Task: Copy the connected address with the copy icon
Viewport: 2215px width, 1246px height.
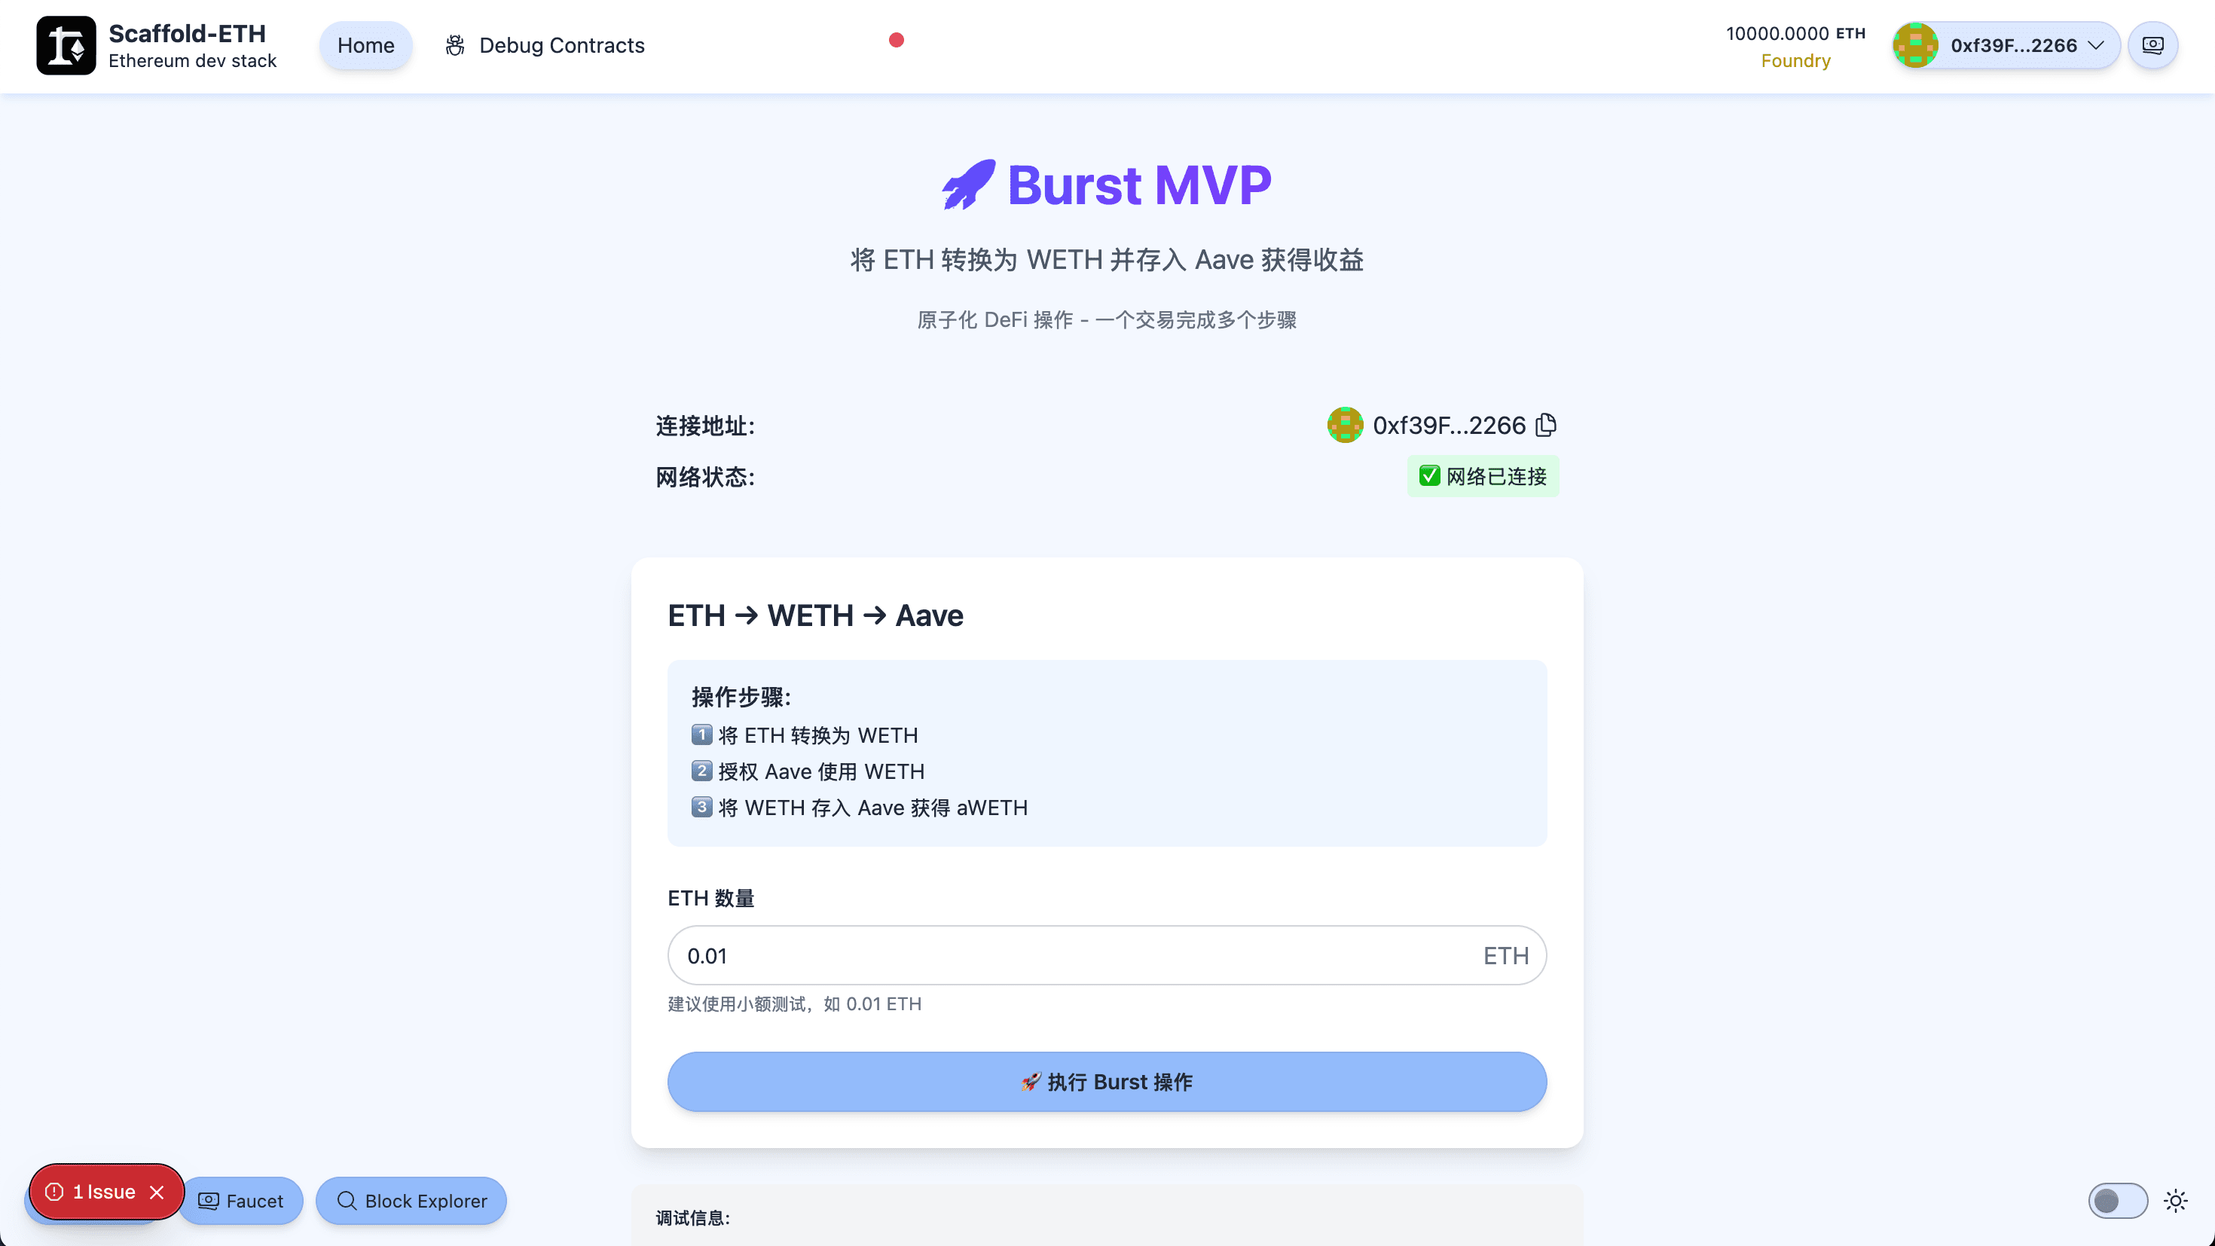Action: [1546, 425]
